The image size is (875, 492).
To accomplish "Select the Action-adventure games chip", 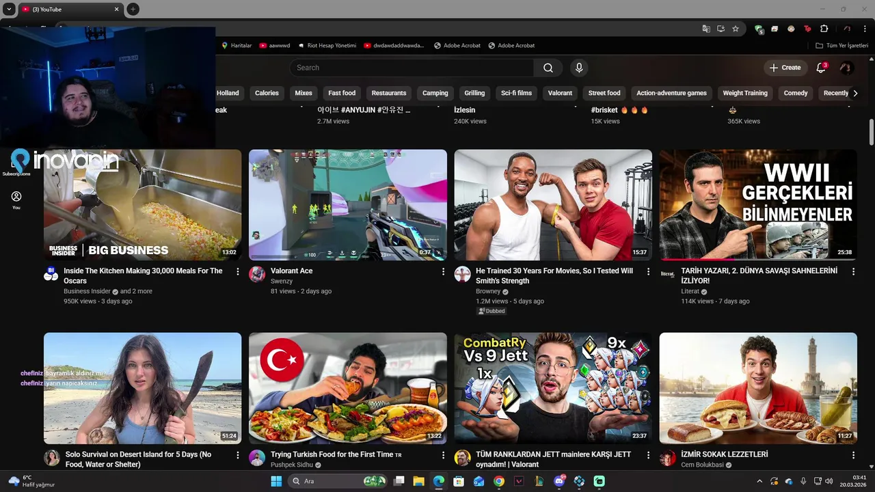I will (671, 93).
